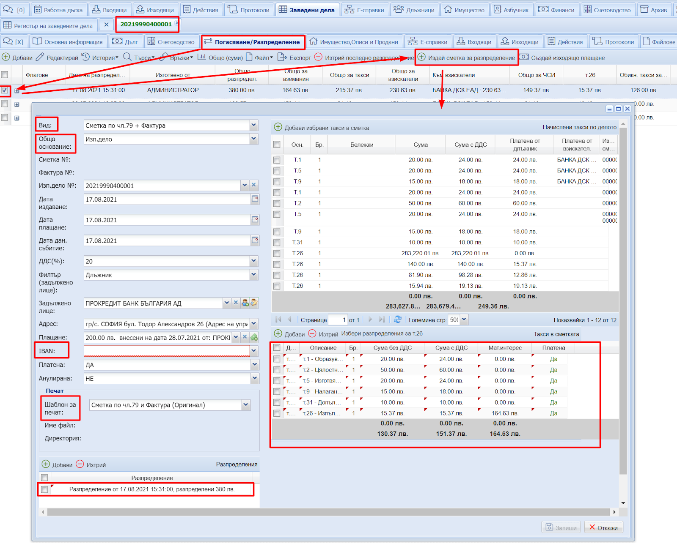Open the Вид dropdown

tap(253, 125)
